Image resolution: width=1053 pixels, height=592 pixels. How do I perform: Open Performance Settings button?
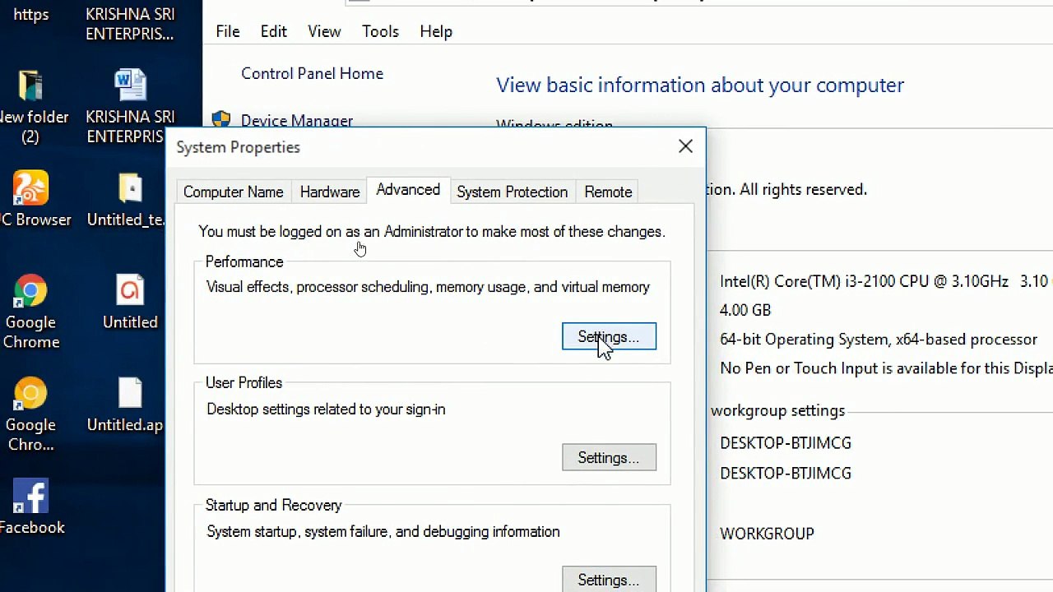click(x=609, y=336)
